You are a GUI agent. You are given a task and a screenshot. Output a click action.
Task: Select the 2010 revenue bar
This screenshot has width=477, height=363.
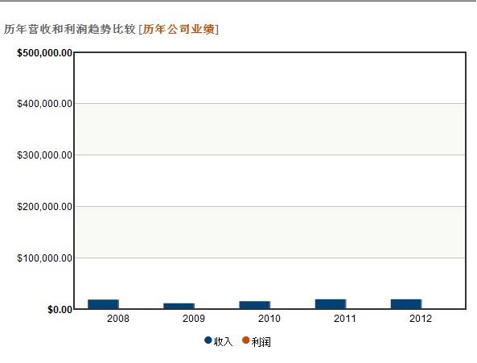click(x=255, y=305)
